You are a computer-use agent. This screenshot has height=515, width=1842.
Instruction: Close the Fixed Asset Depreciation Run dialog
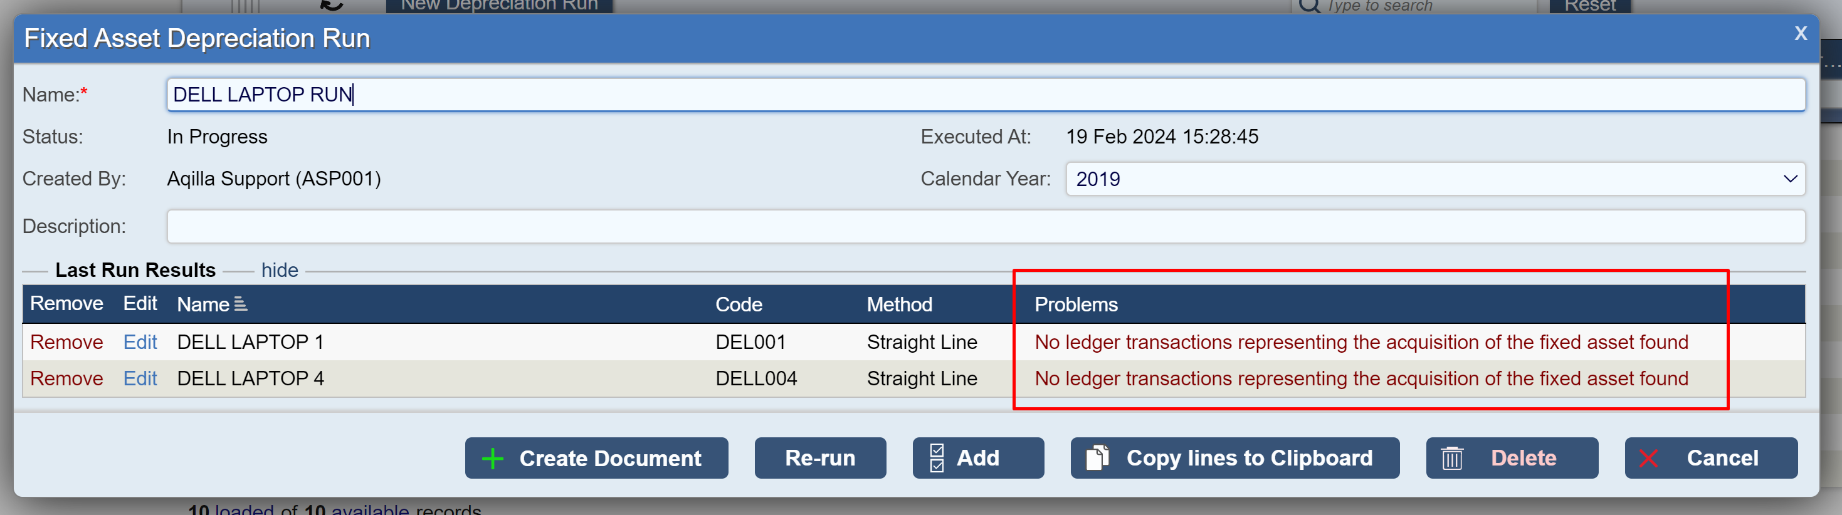1801,33
